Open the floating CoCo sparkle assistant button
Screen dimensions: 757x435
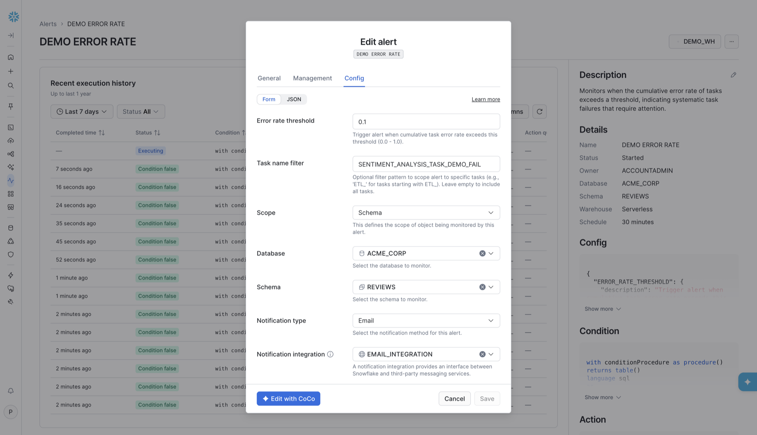click(x=748, y=382)
